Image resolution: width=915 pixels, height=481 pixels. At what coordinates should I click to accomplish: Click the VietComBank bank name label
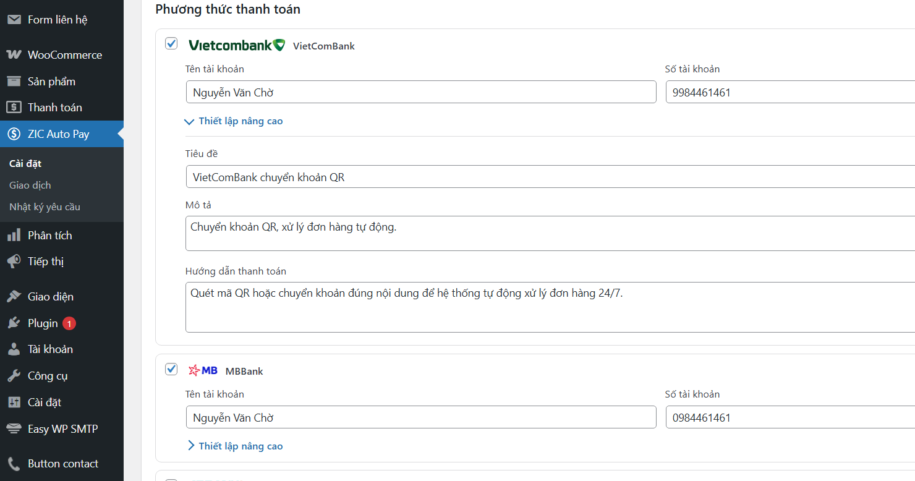point(324,46)
